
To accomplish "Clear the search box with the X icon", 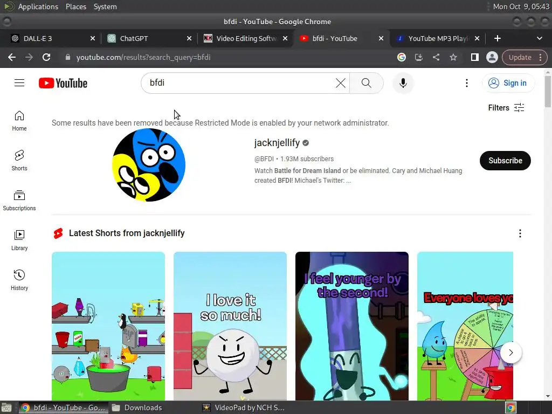I will click(341, 83).
